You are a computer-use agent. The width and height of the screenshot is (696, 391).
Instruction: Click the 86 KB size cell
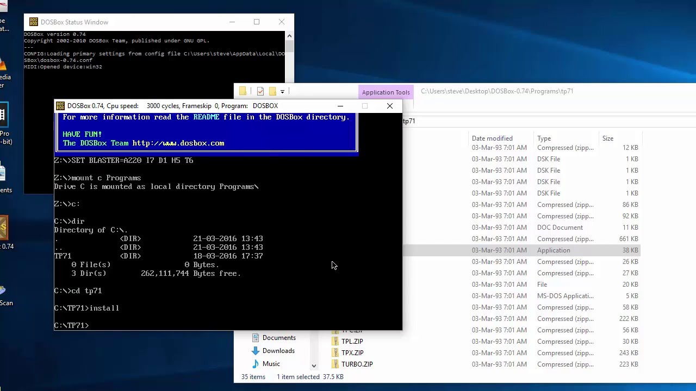point(630,205)
